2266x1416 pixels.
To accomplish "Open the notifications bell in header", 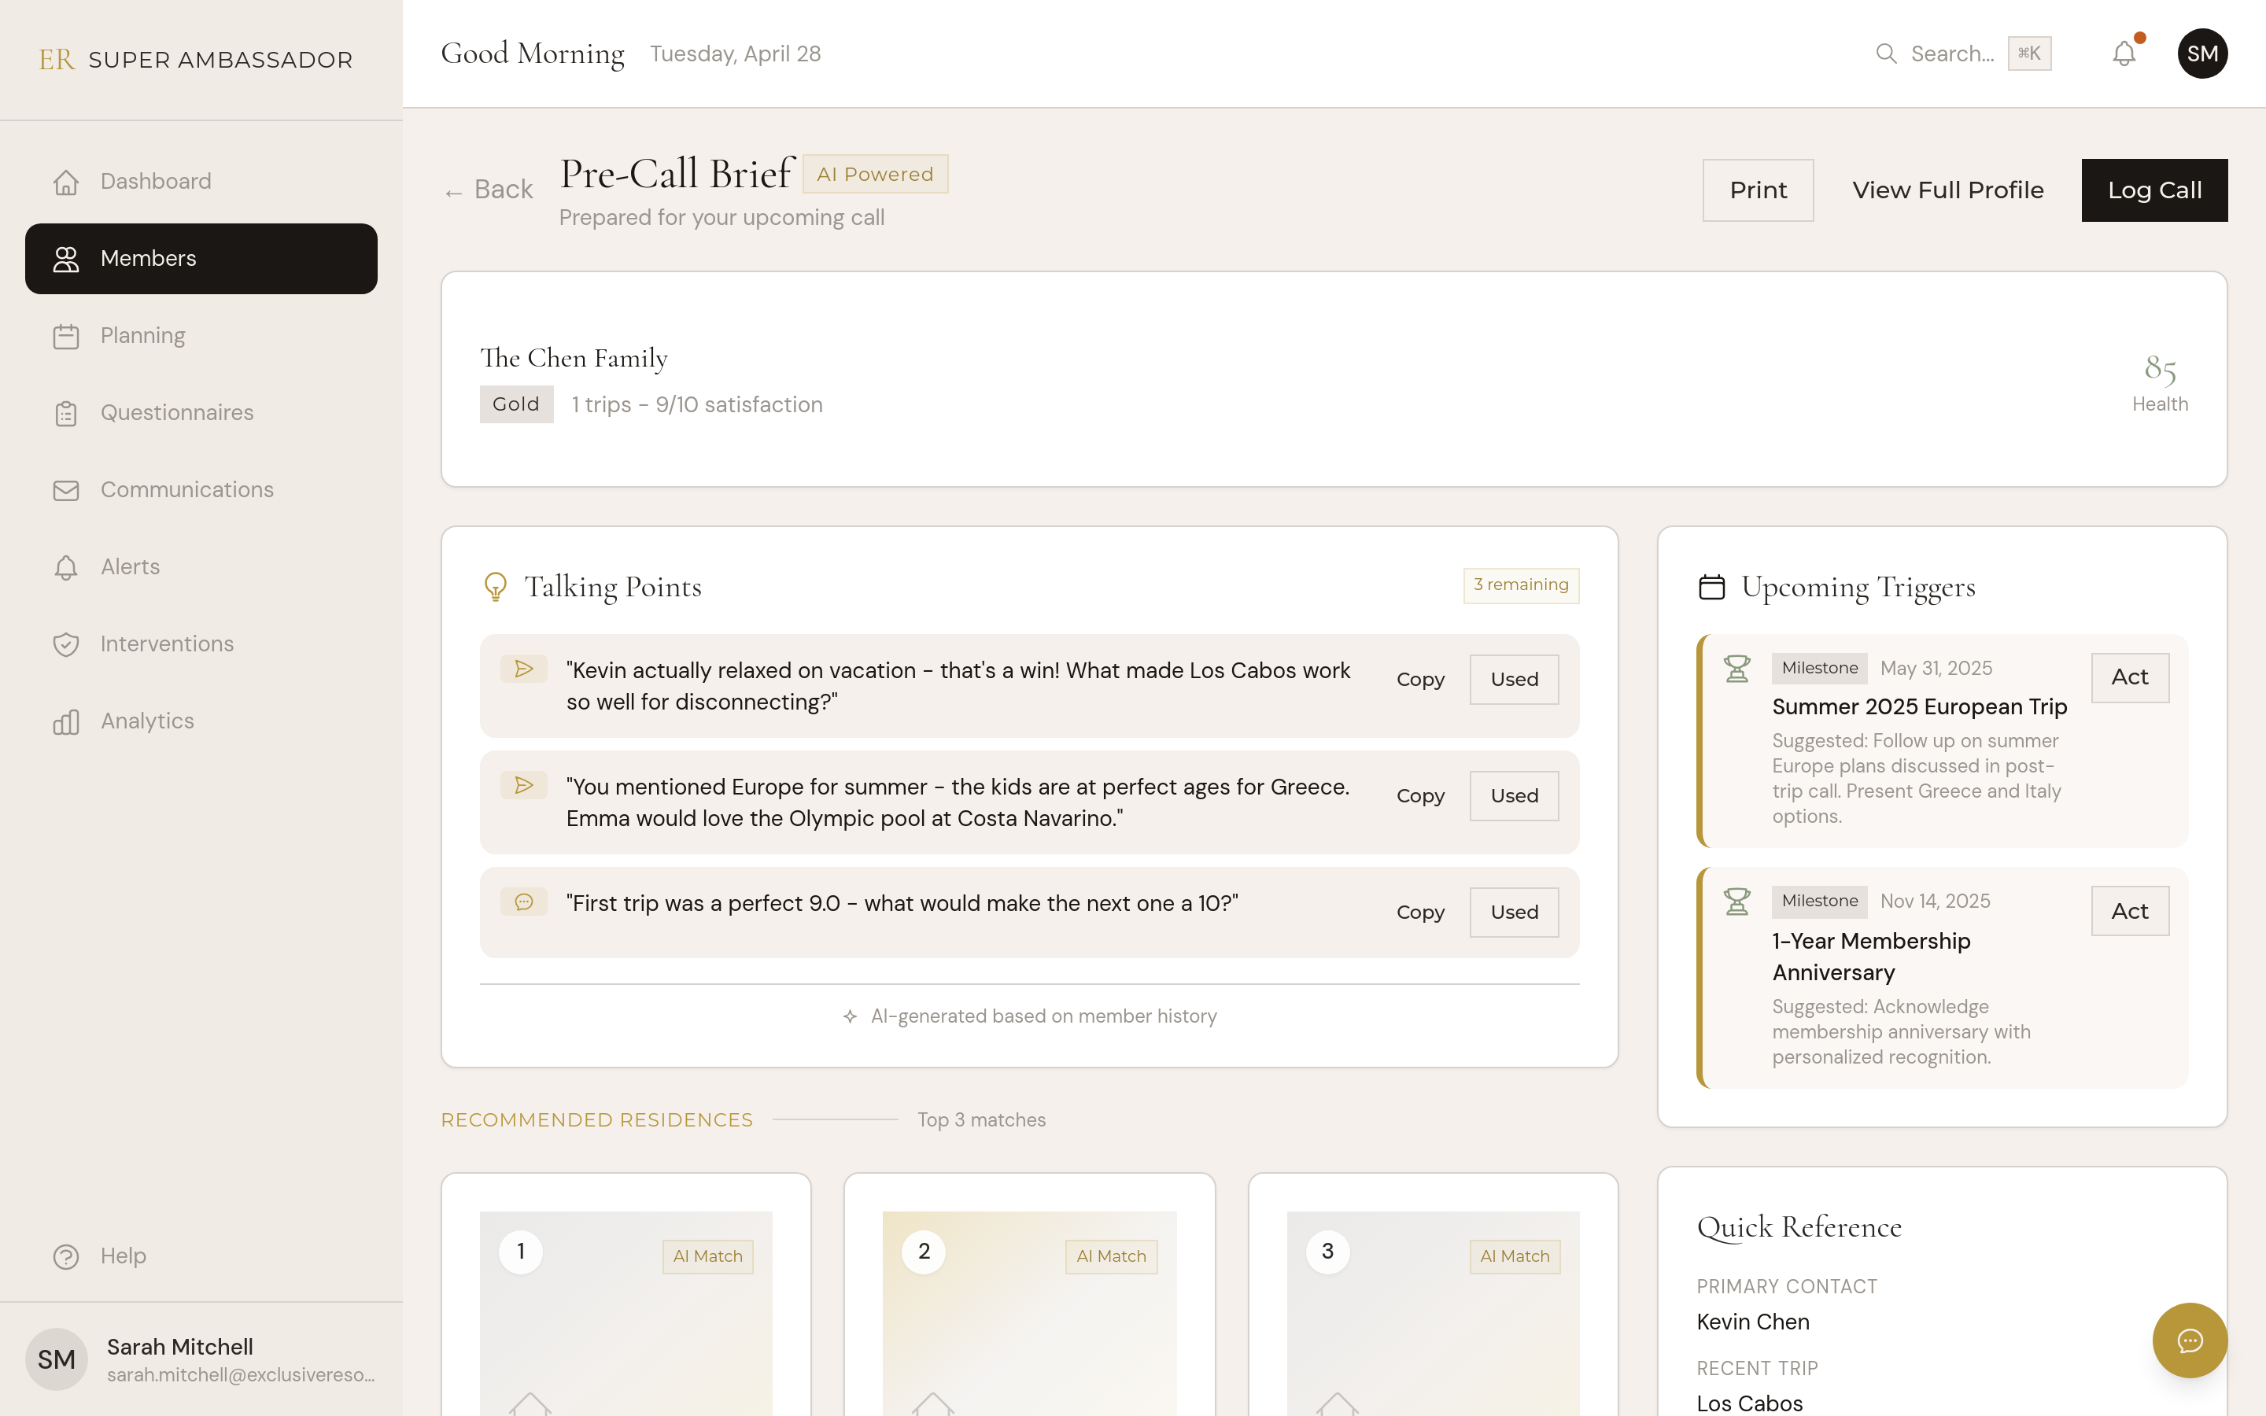I will [2124, 53].
